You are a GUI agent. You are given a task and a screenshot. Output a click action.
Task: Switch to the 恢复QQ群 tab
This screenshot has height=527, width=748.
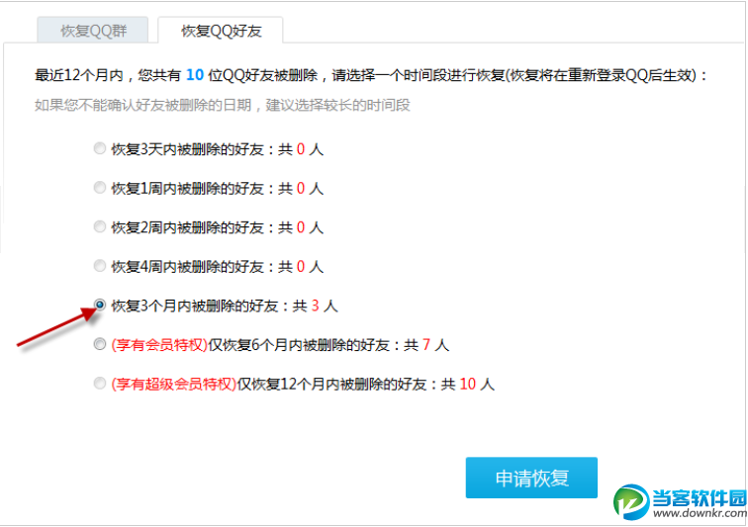point(93,31)
